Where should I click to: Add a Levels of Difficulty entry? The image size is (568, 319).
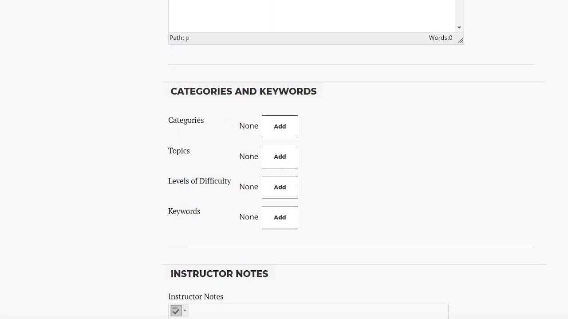point(280,187)
